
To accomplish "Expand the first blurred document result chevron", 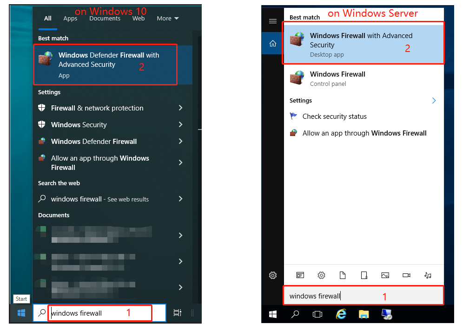I will pos(180,236).
